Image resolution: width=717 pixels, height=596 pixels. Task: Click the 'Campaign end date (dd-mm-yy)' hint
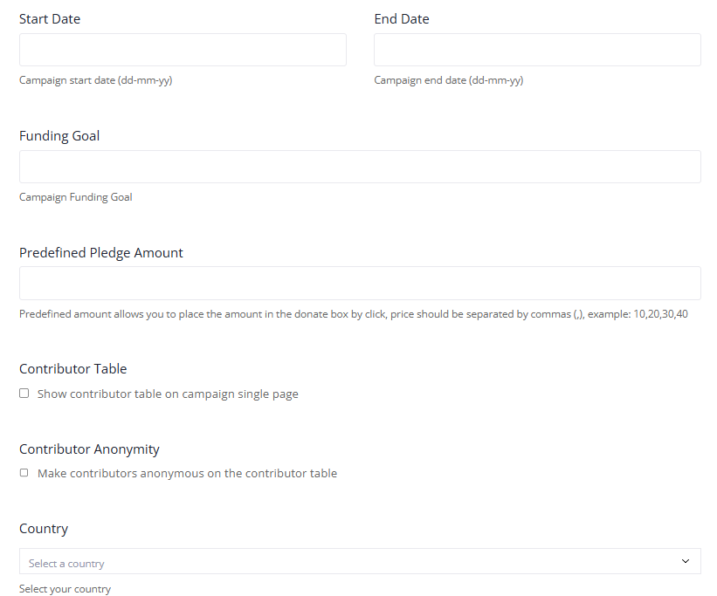(x=449, y=80)
